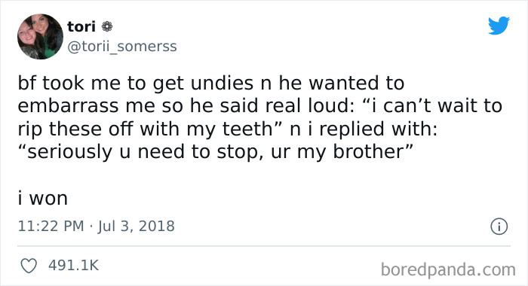Click the word "embarrass" in the tweet
Viewport: 528px width, 286px height.
[x=68, y=106]
